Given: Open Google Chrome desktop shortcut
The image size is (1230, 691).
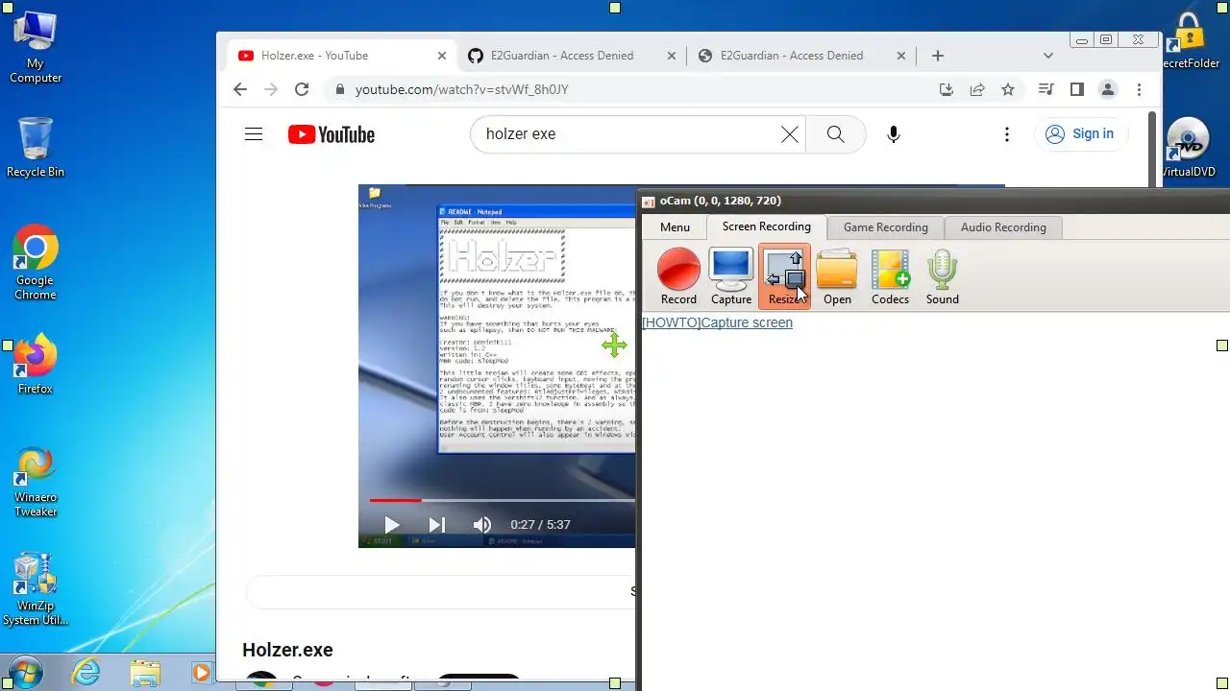Looking at the screenshot, I should (36, 263).
